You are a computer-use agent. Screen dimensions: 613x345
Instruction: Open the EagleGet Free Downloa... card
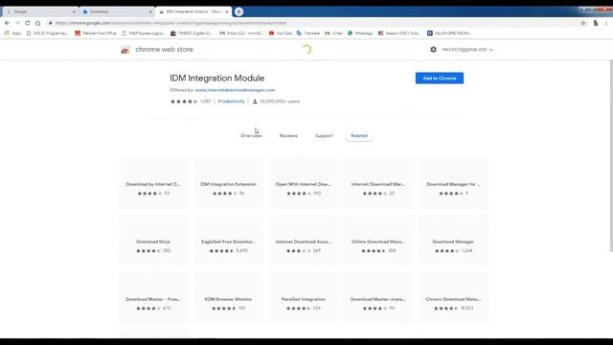228,240
